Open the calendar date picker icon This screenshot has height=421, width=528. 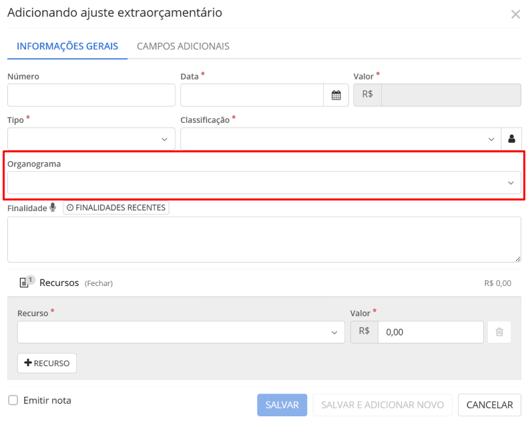point(336,95)
